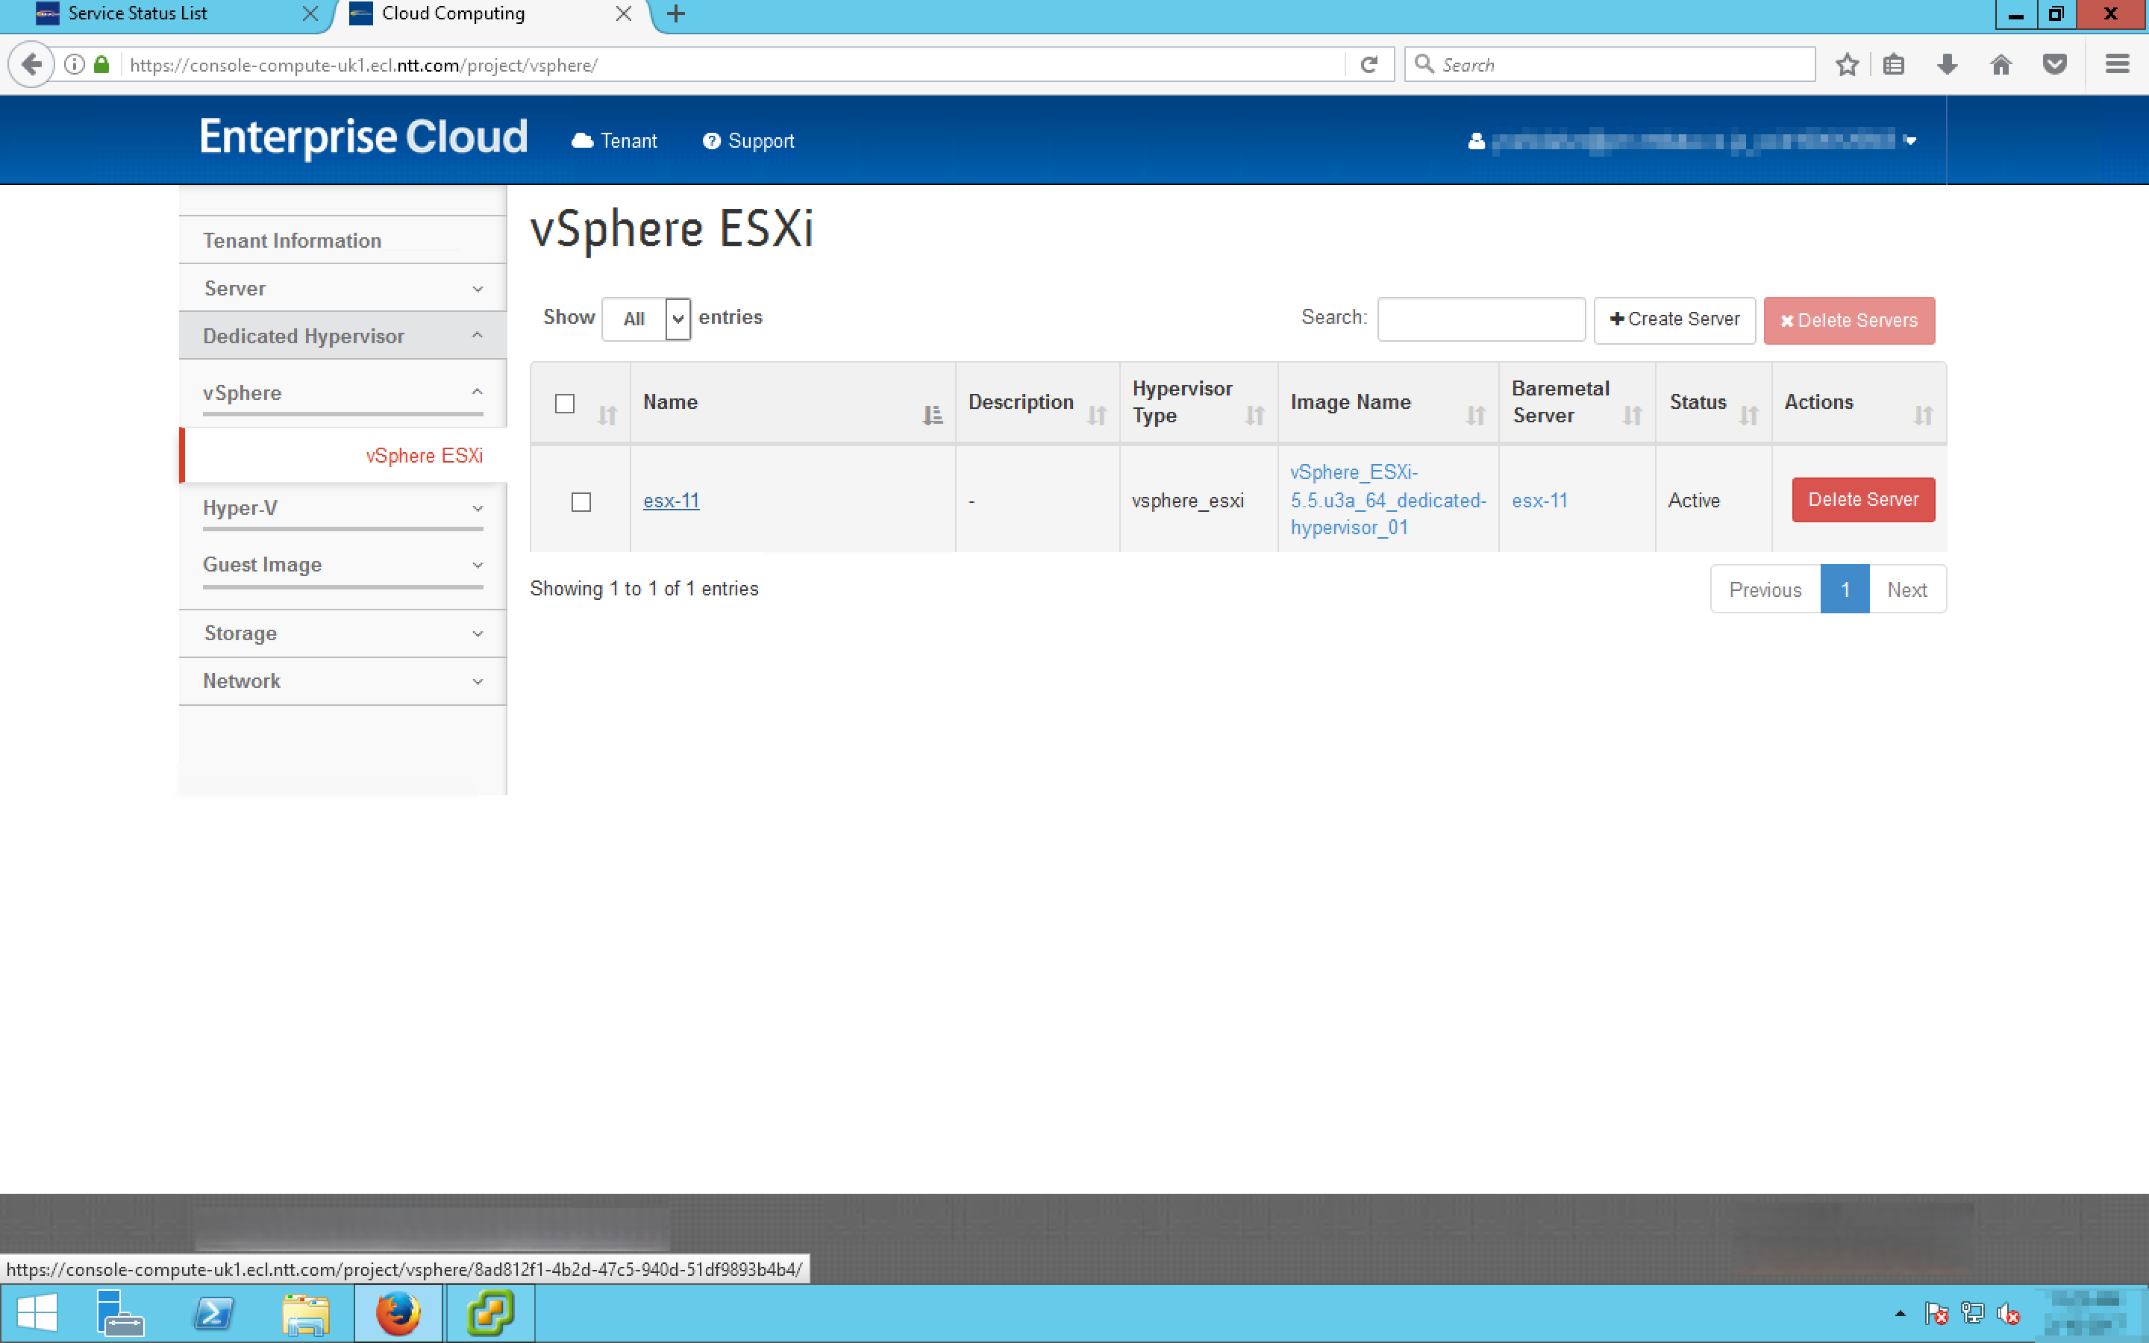This screenshot has width=2149, height=1343.
Task: Click the Create Server button
Action: coord(1674,320)
